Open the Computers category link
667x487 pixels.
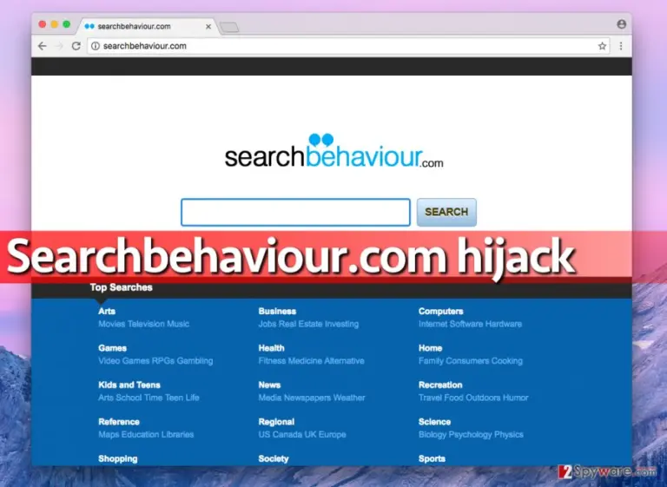(440, 312)
